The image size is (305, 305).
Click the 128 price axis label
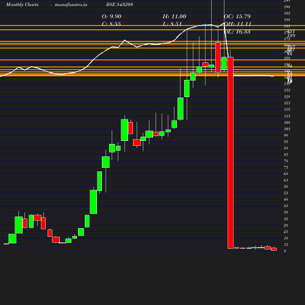[287, 96]
